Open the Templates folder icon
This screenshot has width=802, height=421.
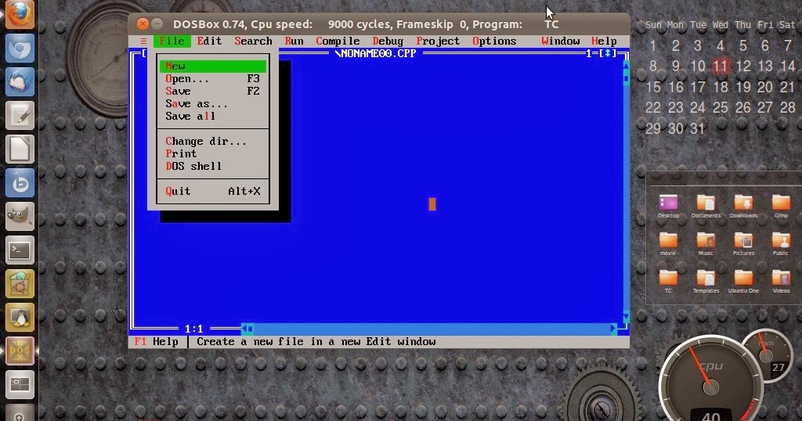tap(706, 281)
